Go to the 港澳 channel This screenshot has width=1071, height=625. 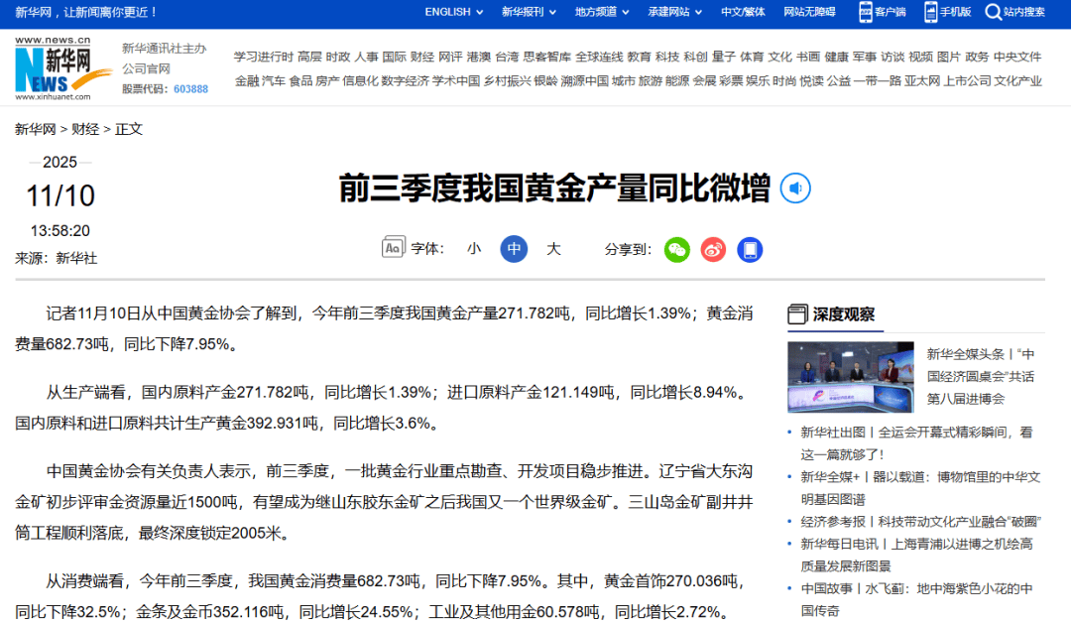(x=478, y=57)
